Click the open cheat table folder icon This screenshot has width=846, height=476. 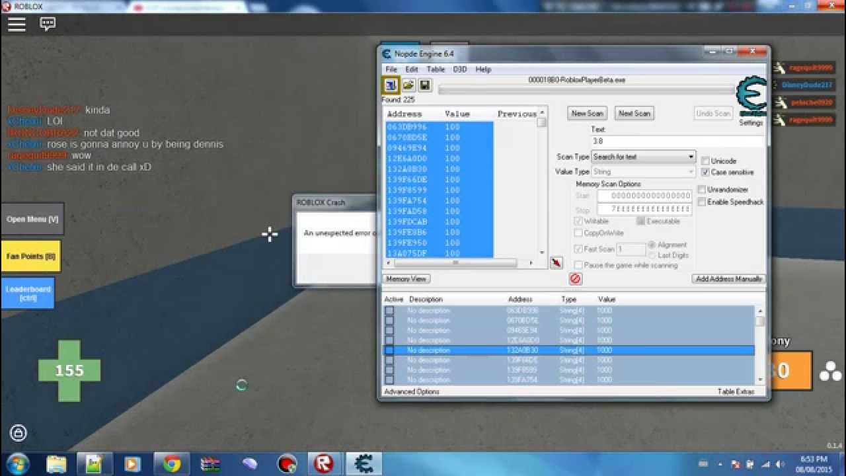coord(408,85)
